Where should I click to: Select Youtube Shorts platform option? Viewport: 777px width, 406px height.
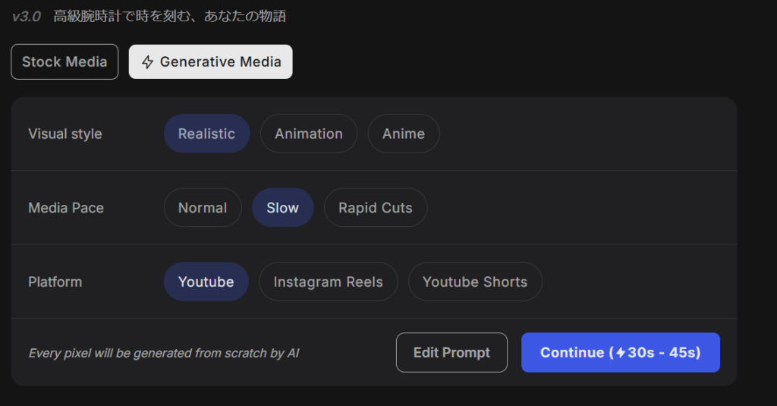point(475,282)
